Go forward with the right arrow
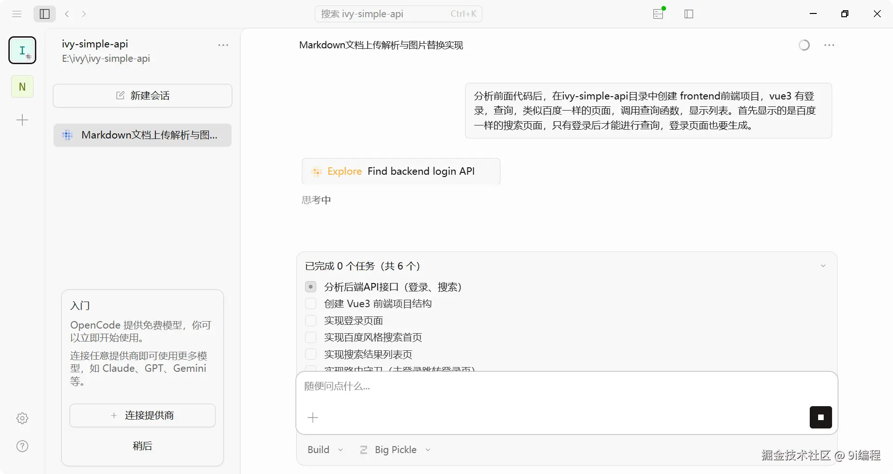The height and width of the screenshot is (474, 893). [x=84, y=14]
